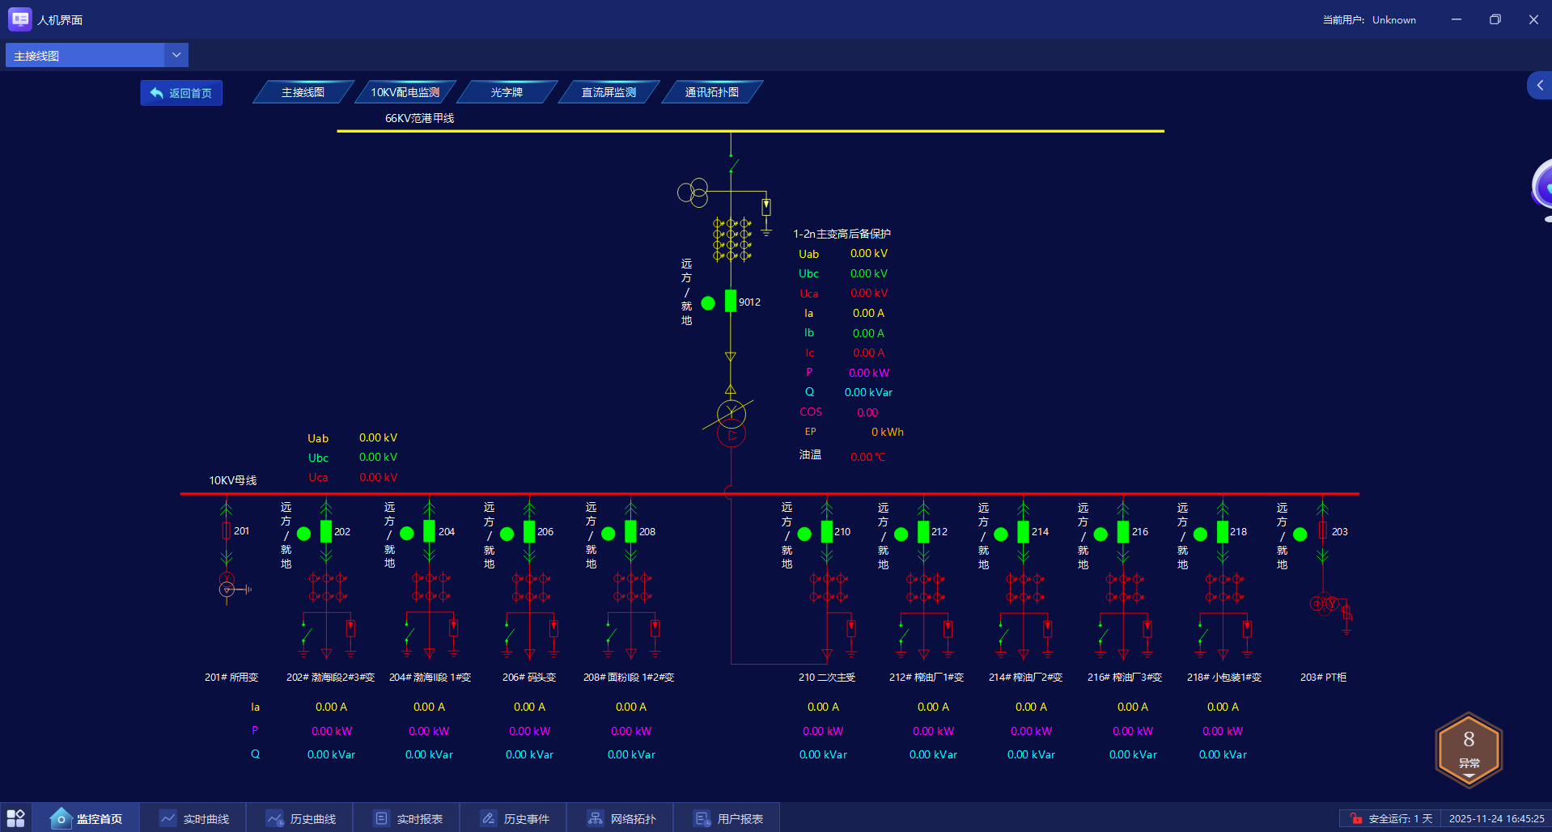This screenshot has height=832, width=1552.
Task: Click the 返回首页 button
Action: click(181, 93)
